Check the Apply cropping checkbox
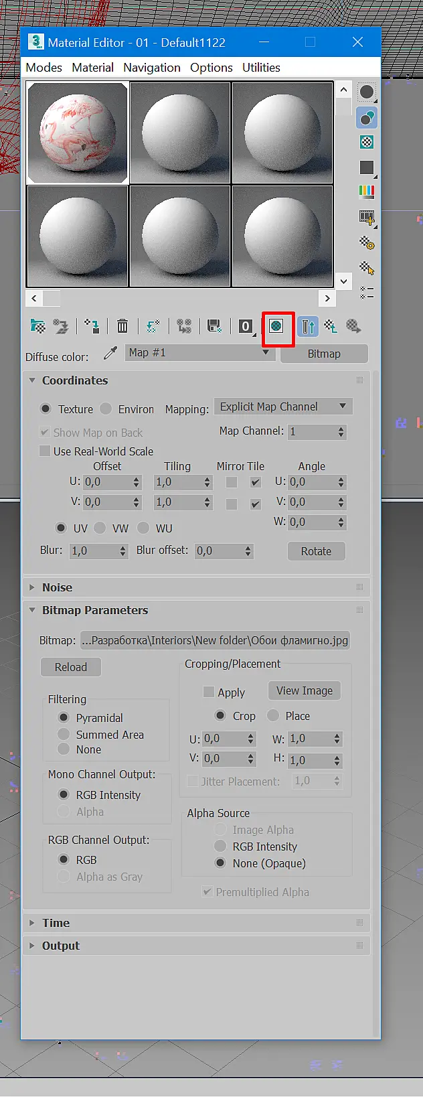The width and height of the screenshot is (423, 1097). click(x=209, y=692)
